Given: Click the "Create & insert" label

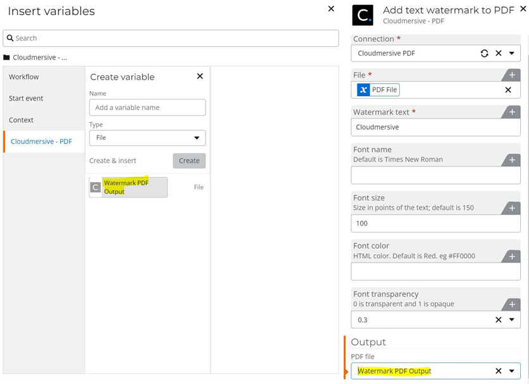Looking at the screenshot, I should [x=113, y=161].
